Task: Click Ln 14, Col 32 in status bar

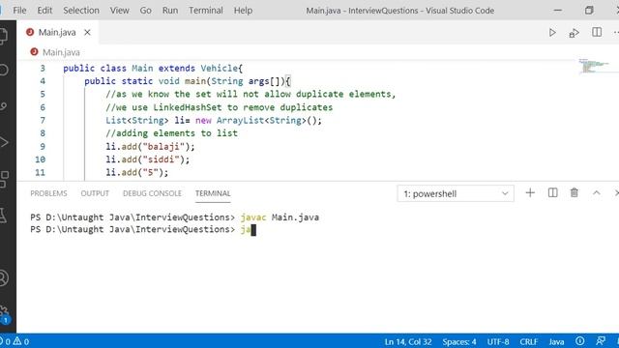Action: click(408, 341)
